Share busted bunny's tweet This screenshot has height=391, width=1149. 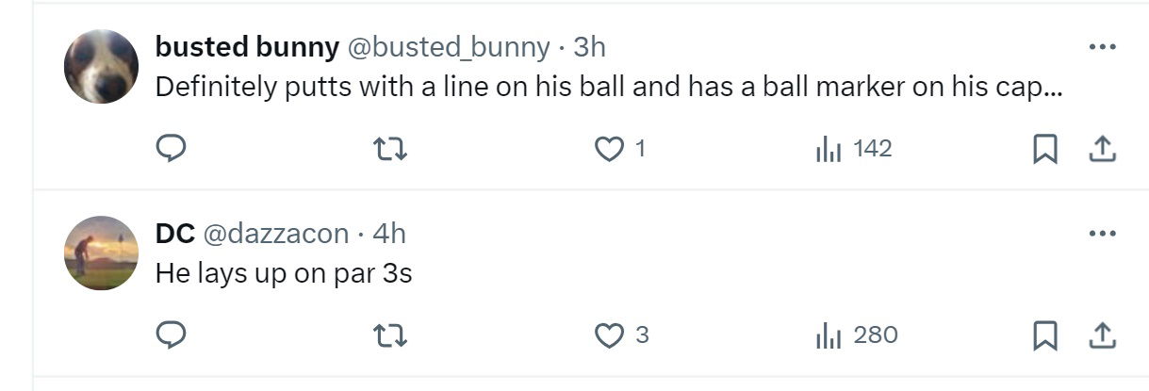coord(1103,149)
